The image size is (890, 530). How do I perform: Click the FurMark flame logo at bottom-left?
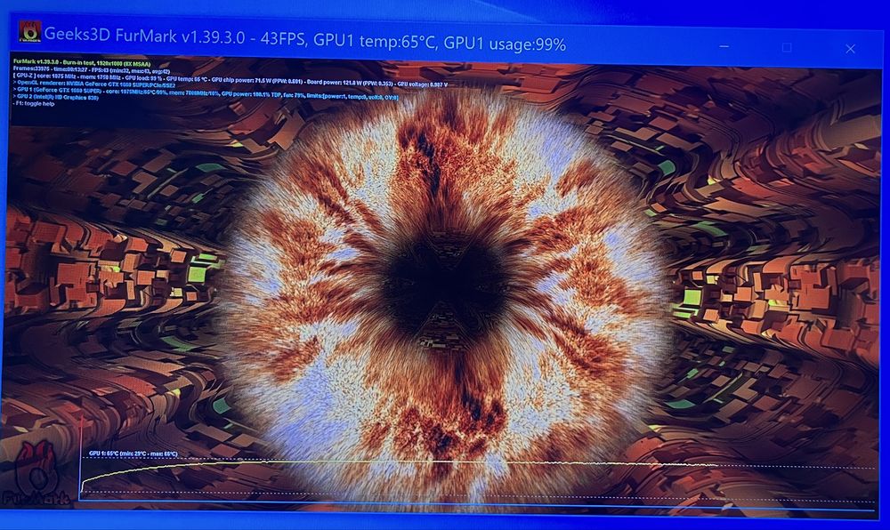[36, 474]
